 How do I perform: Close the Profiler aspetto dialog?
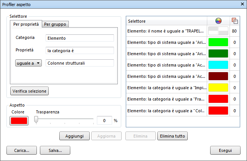point(242,5)
